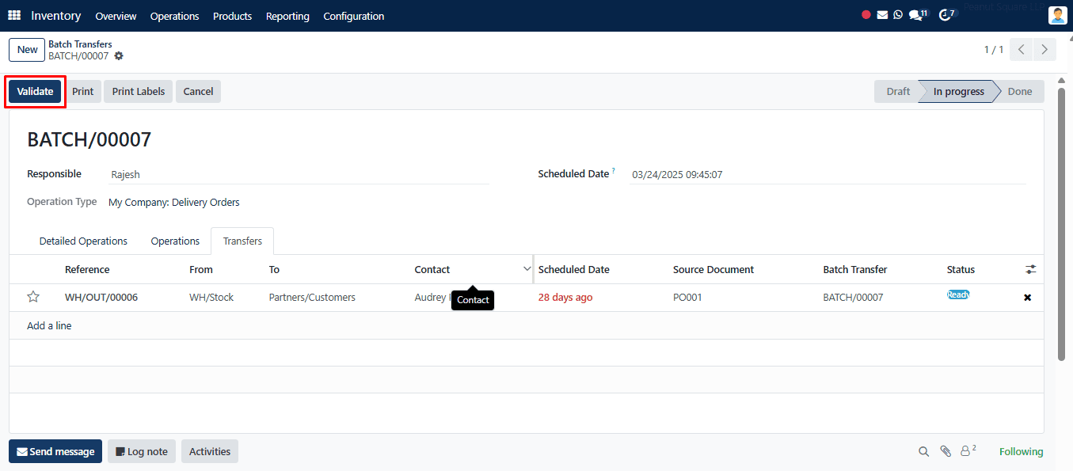Select the In progress status stage
This screenshot has width=1073, height=471.
pyautogui.click(x=958, y=91)
